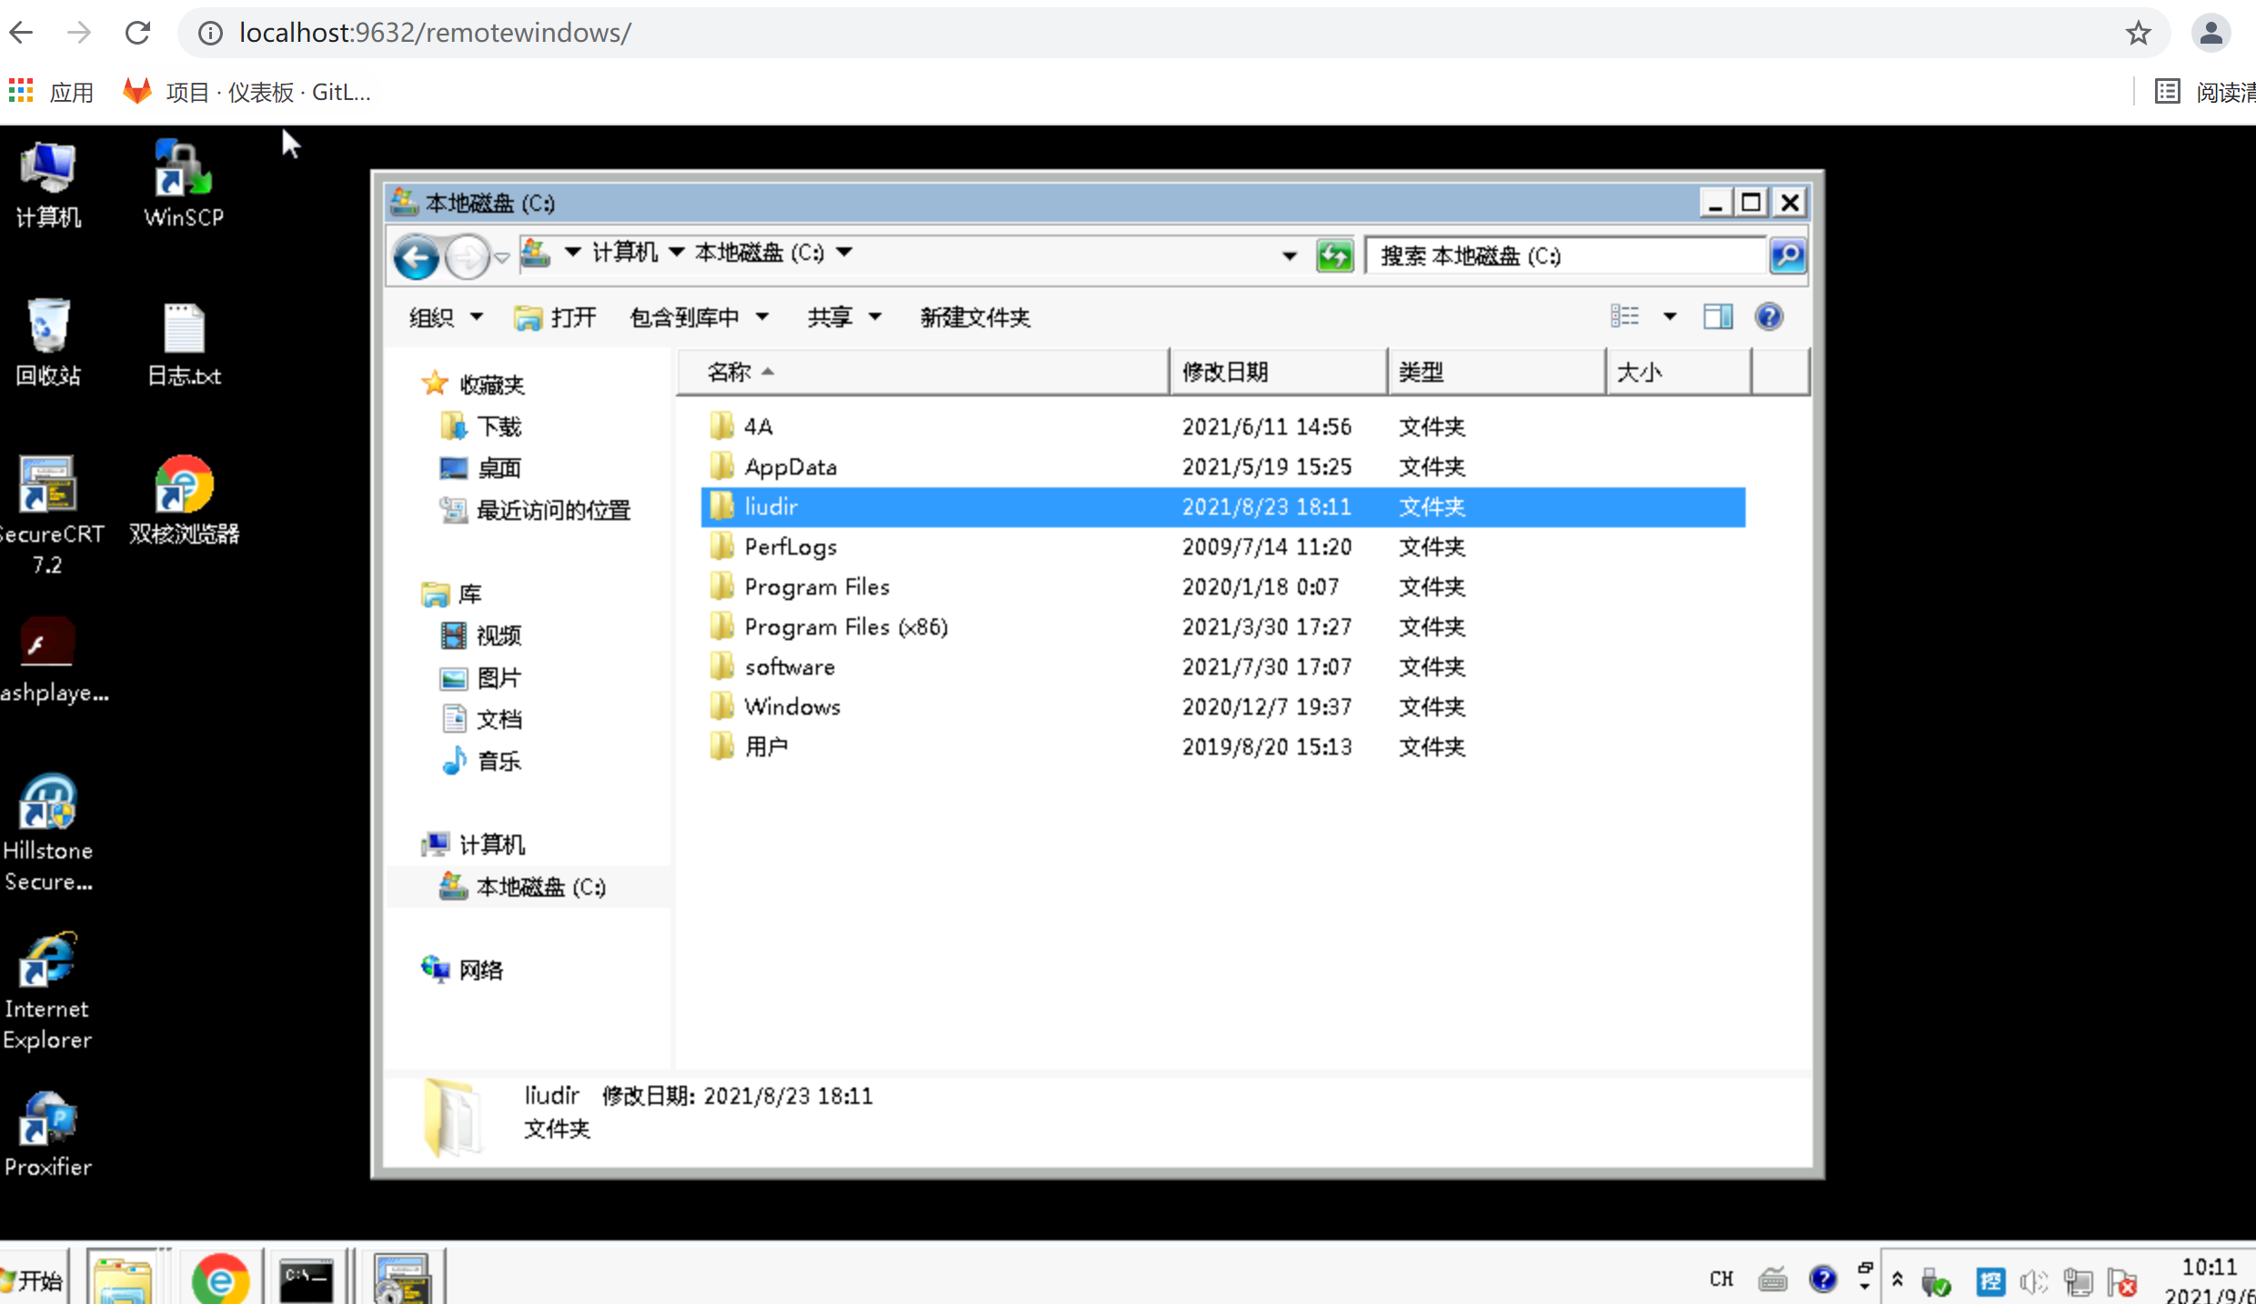This screenshot has width=2256, height=1304.
Task: Open the 组织 dropdown menu
Action: [x=444, y=317]
